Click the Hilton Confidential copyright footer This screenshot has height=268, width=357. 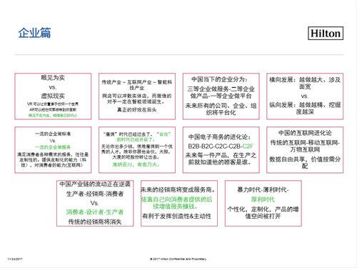(178, 259)
